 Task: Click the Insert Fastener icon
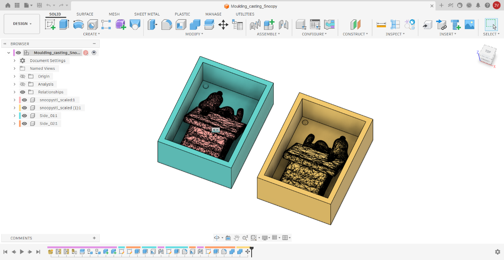455,25
